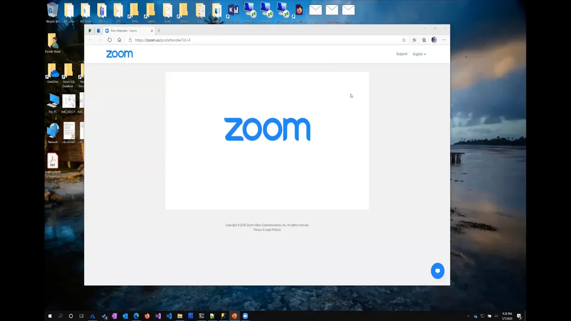This screenshot has height=321, width=571.
Task: Select the Post Attendee - Zoom tab
Action: (x=129, y=31)
